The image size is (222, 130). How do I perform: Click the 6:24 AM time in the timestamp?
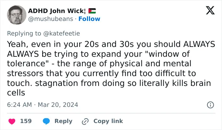coord(19,105)
